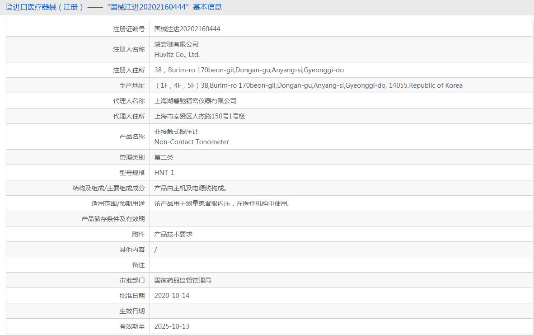Click the 注册人住所 address starting with 38，Burim-ro
Screen dimensions: 534x335
point(249,70)
